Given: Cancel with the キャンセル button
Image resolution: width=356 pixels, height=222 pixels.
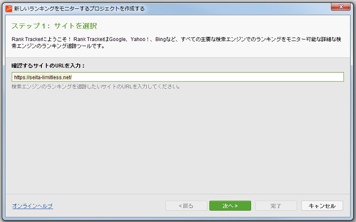Looking at the screenshot, I should point(322,206).
